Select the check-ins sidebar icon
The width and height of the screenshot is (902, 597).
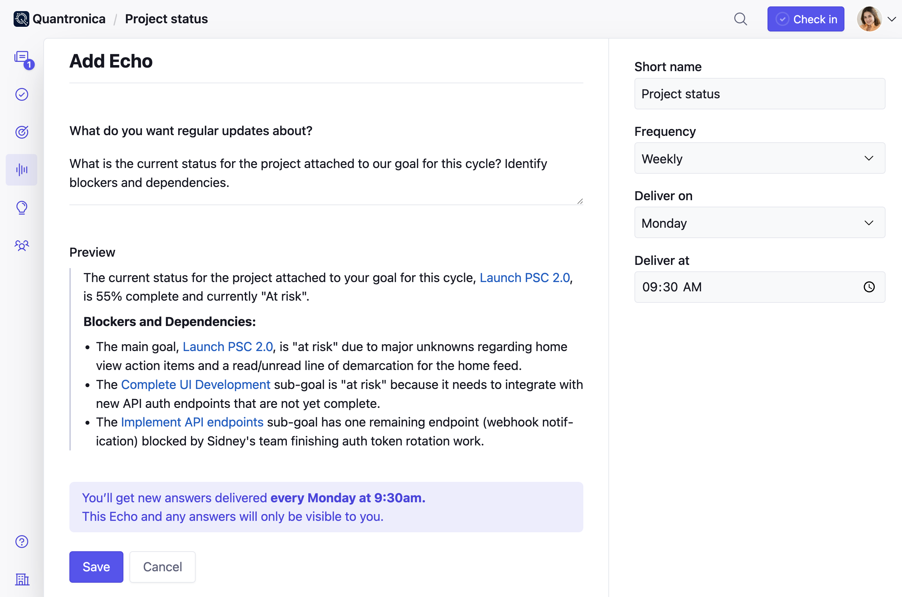pos(22,94)
